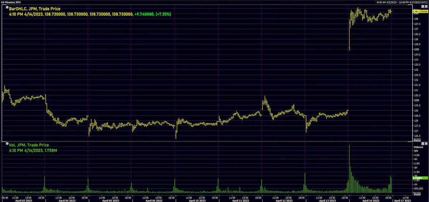The image size is (429, 202).
Task: Close the price panel using its X icon
Action: coord(426,6)
